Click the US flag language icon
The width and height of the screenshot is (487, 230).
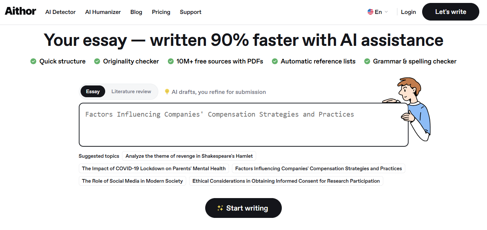tap(370, 12)
